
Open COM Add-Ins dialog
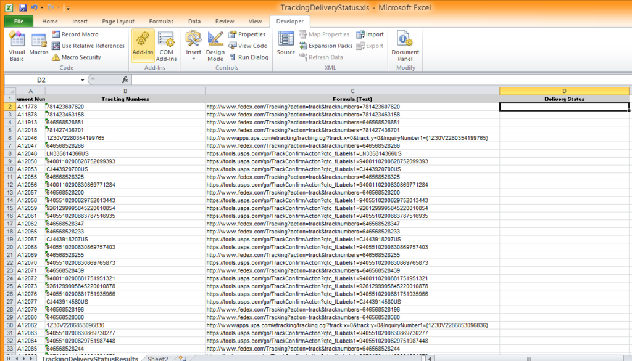click(x=166, y=46)
